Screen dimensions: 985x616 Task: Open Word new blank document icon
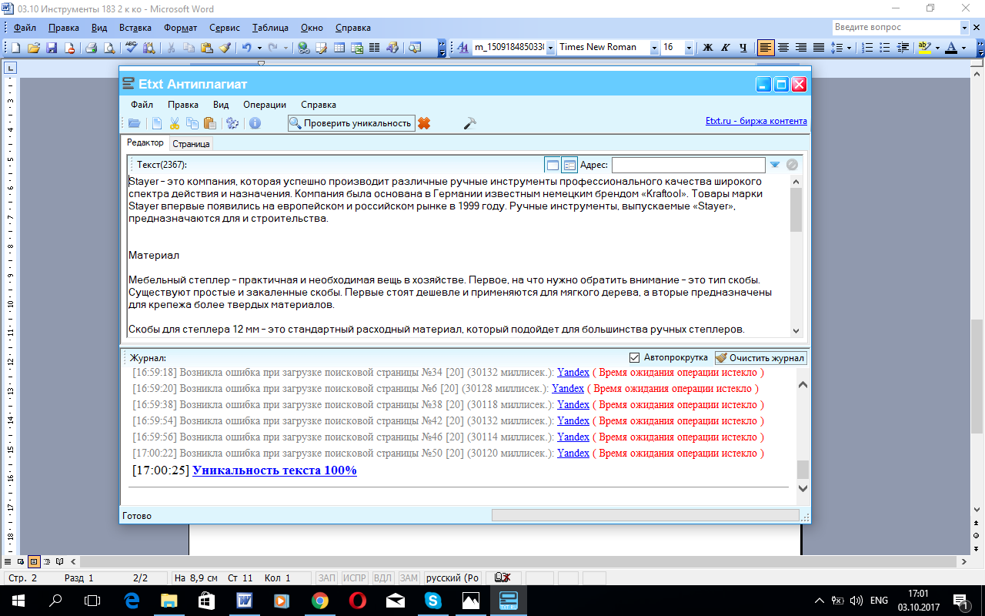[16, 48]
